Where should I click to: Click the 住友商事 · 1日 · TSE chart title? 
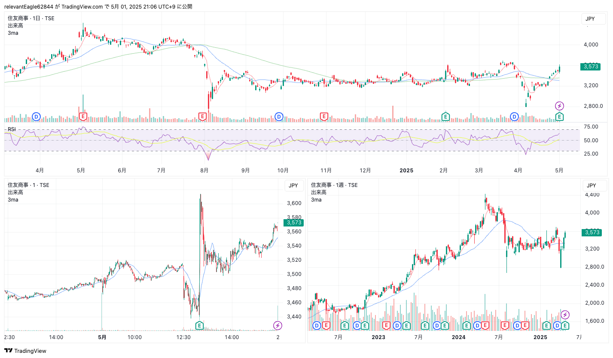point(31,18)
